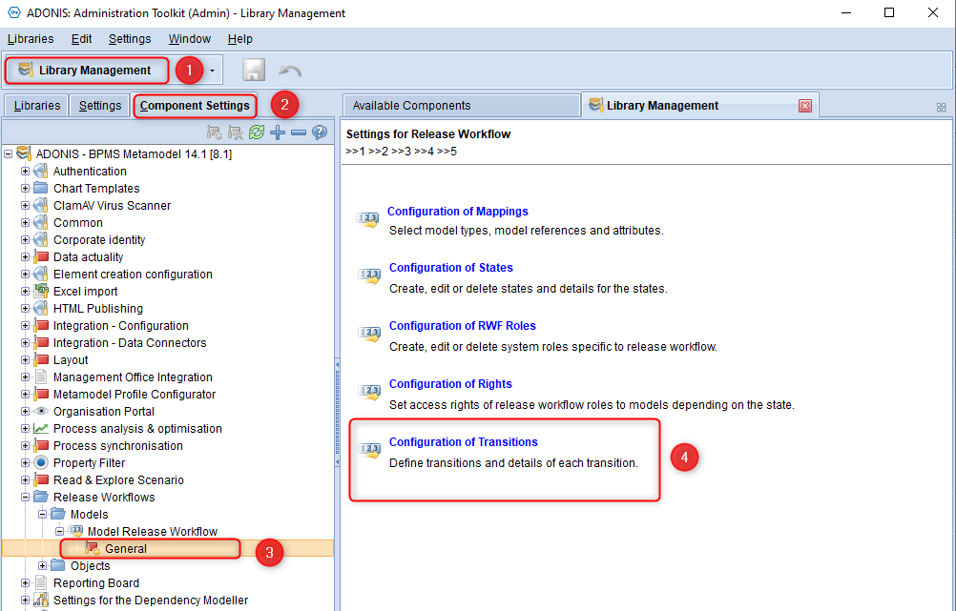This screenshot has height=611, width=956.
Task: Click the Configuration of Transitions icon
Action: (x=369, y=450)
